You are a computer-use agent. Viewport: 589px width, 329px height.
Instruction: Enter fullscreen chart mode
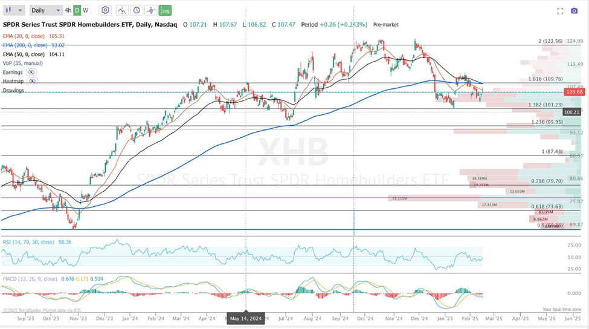[560, 11]
